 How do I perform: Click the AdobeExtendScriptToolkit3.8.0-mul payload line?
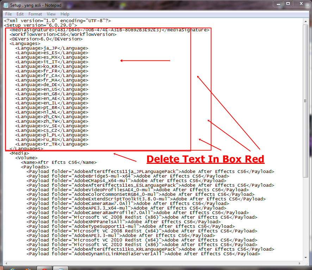(x=146, y=199)
